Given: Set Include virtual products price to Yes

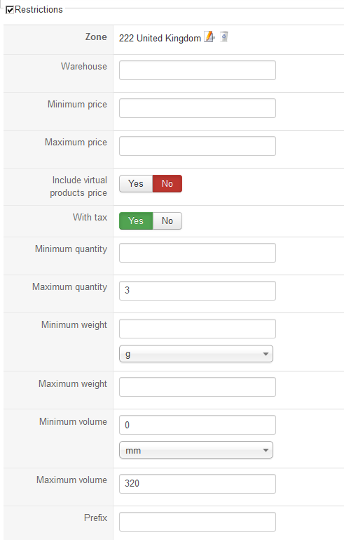Looking at the screenshot, I should pos(136,183).
